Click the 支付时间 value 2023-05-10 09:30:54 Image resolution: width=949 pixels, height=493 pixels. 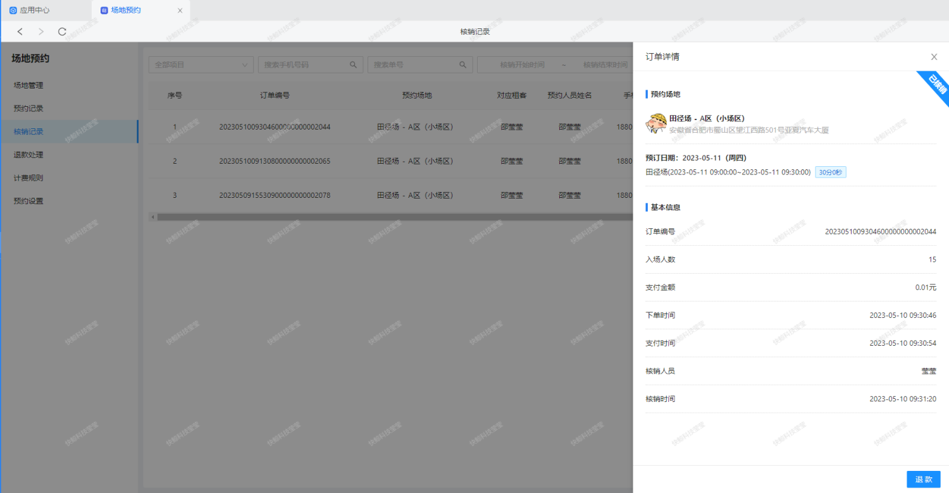point(903,343)
